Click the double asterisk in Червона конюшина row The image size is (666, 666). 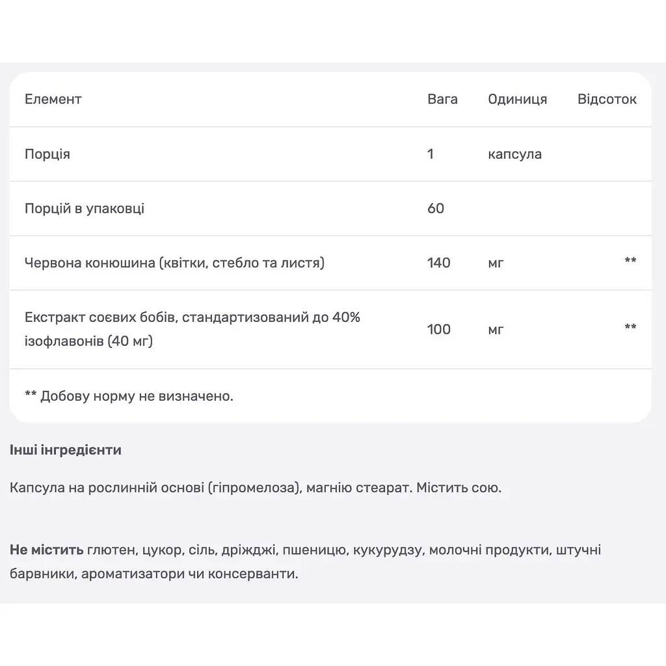pos(630,260)
